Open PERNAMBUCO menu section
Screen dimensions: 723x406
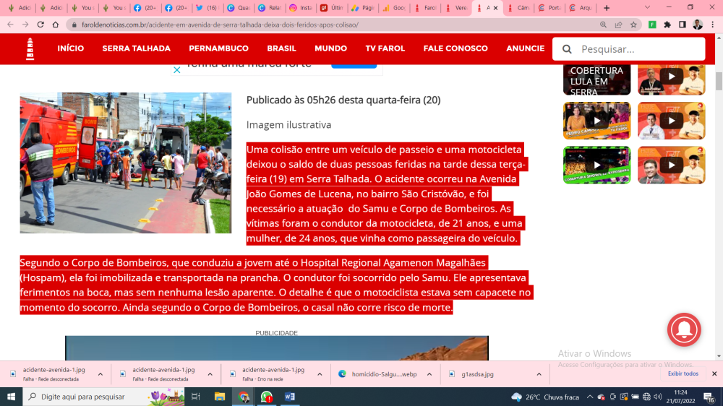tap(218, 48)
